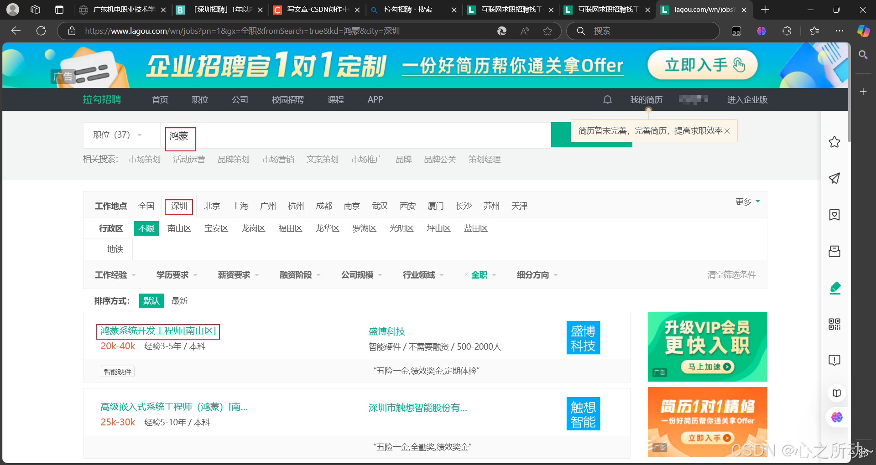Open the 盛博科技 company logo
The image size is (876, 465).
(x=583, y=338)
